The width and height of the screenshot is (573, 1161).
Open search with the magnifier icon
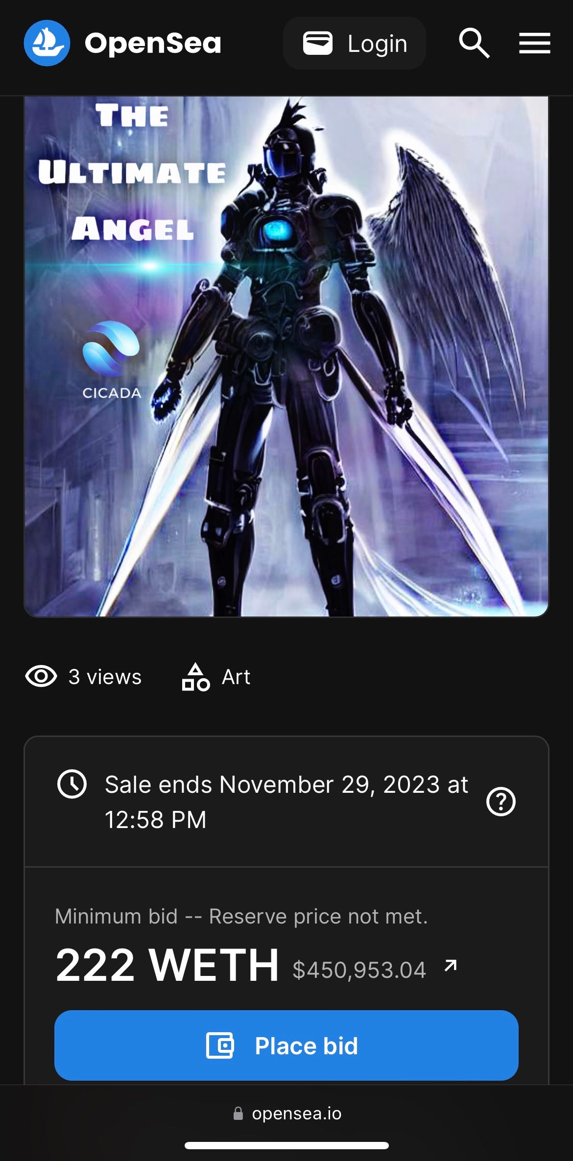click(x=474, y=43)
